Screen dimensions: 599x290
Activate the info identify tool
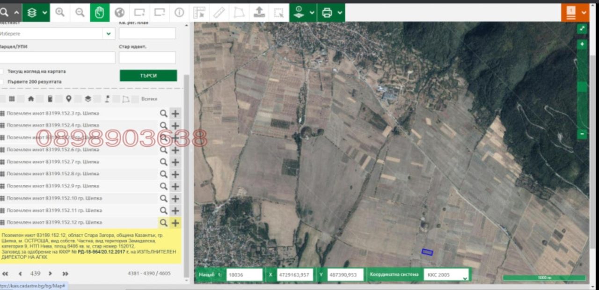pyautogui.click(x=179, y=13)
